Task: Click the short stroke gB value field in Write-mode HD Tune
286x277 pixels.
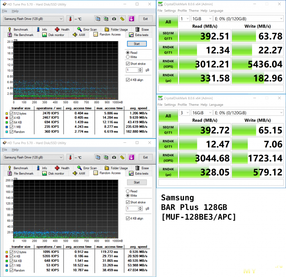Action: pos(132,208)
